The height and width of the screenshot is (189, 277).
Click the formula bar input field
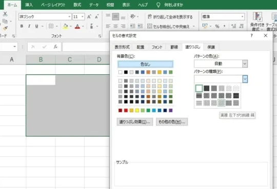coord(86,47)
